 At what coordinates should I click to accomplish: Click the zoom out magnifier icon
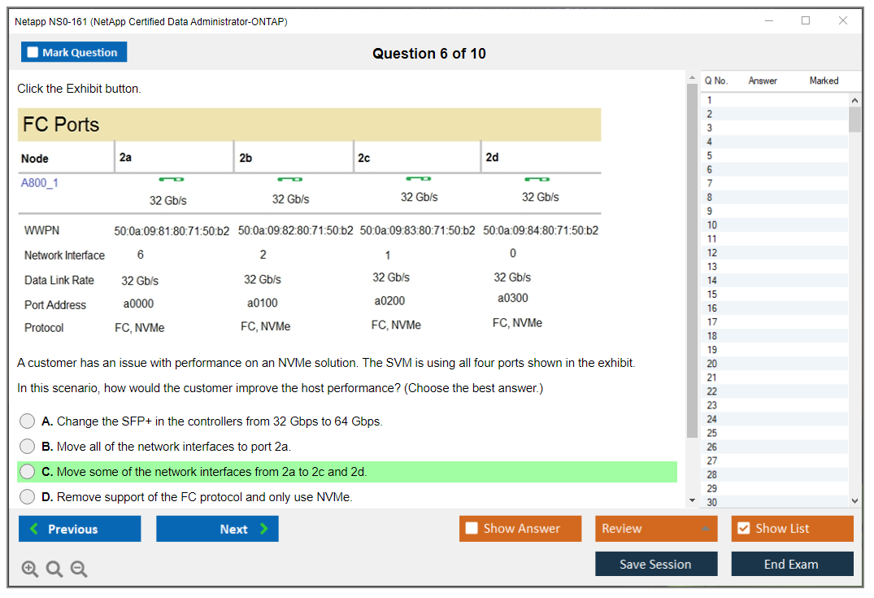(79, 570)
